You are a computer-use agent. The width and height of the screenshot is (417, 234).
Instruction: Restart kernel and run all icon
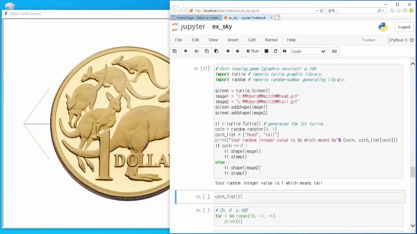[x=284, y=51]
